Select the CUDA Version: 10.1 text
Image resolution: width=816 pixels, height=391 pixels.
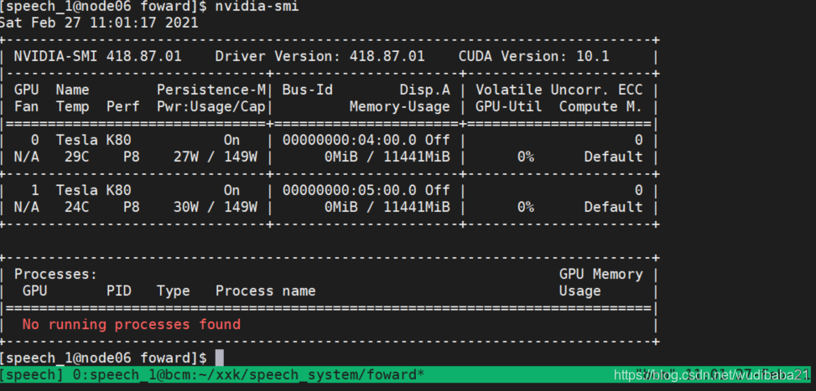click(x=534, y=56)
